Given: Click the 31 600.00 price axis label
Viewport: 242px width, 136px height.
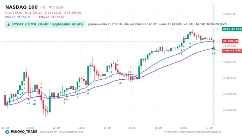Looking at the screenshot, I should point(230,14).
